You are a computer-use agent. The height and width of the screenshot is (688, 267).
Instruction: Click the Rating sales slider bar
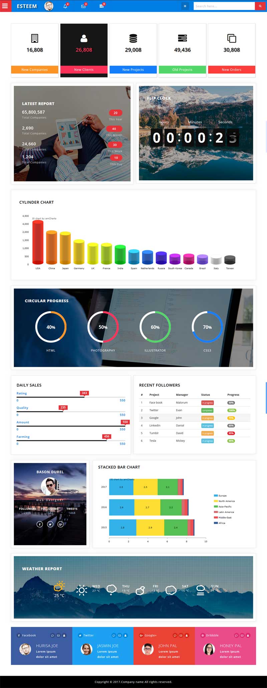point(71,397)
